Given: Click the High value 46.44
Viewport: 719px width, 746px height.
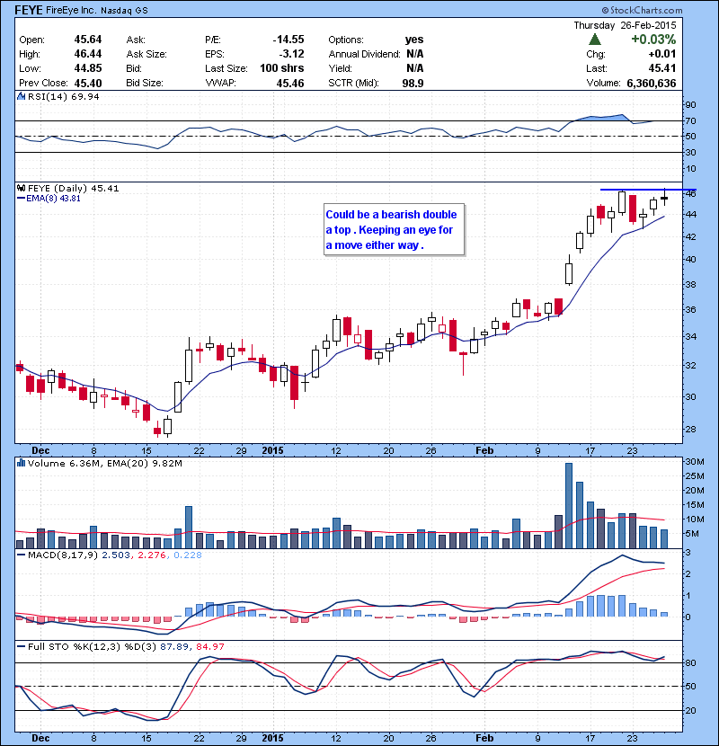Looking at the screenshot, I should (x=88, y=54).
